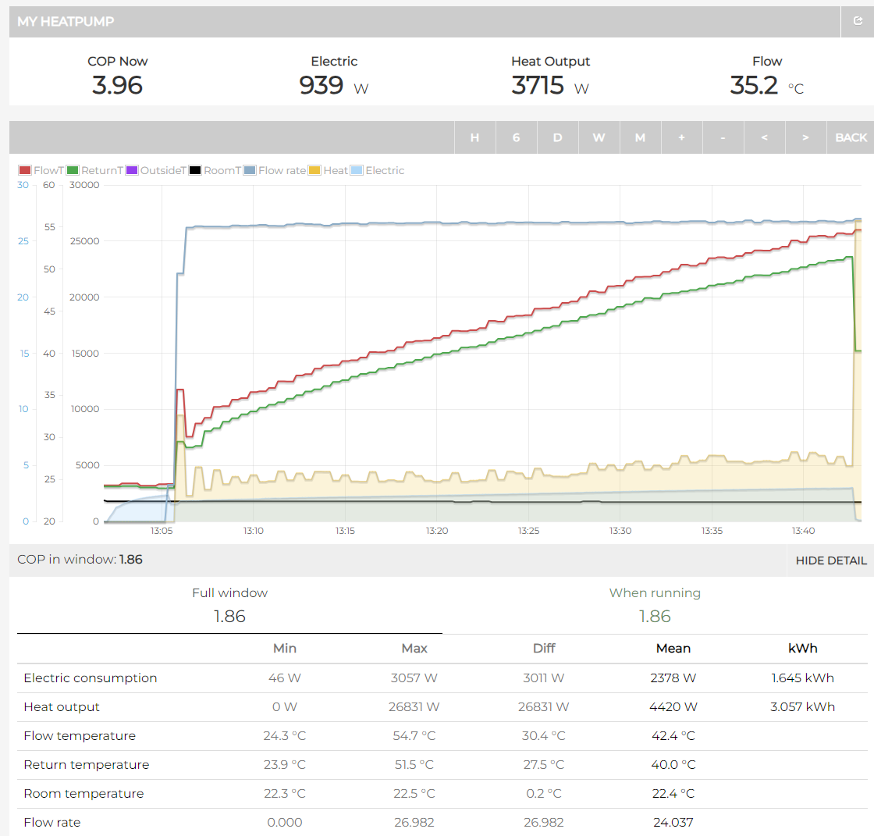Switch graph to day (D) view
The width and height of the screenshot is (874, 836).
[x=557, y=137]
